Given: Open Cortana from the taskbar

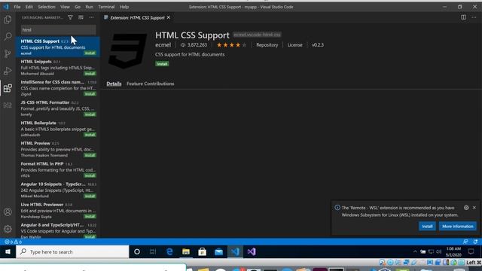Looking at the screenshot, I should coord(137,252).
